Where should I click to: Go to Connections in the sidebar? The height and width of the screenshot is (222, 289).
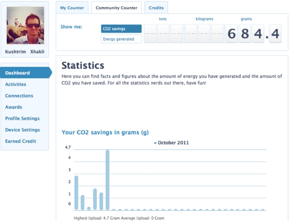click(19, 96)
